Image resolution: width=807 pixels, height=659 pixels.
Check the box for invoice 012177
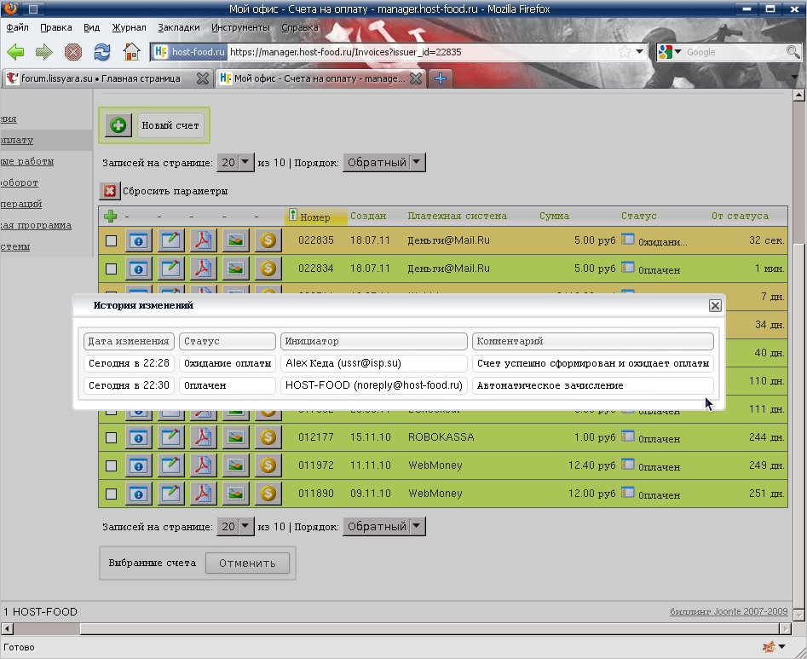click(x=111, y=437)
